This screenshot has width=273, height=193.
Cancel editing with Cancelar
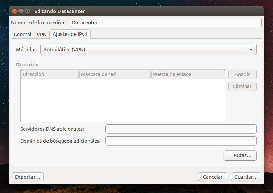pos(213,177)
